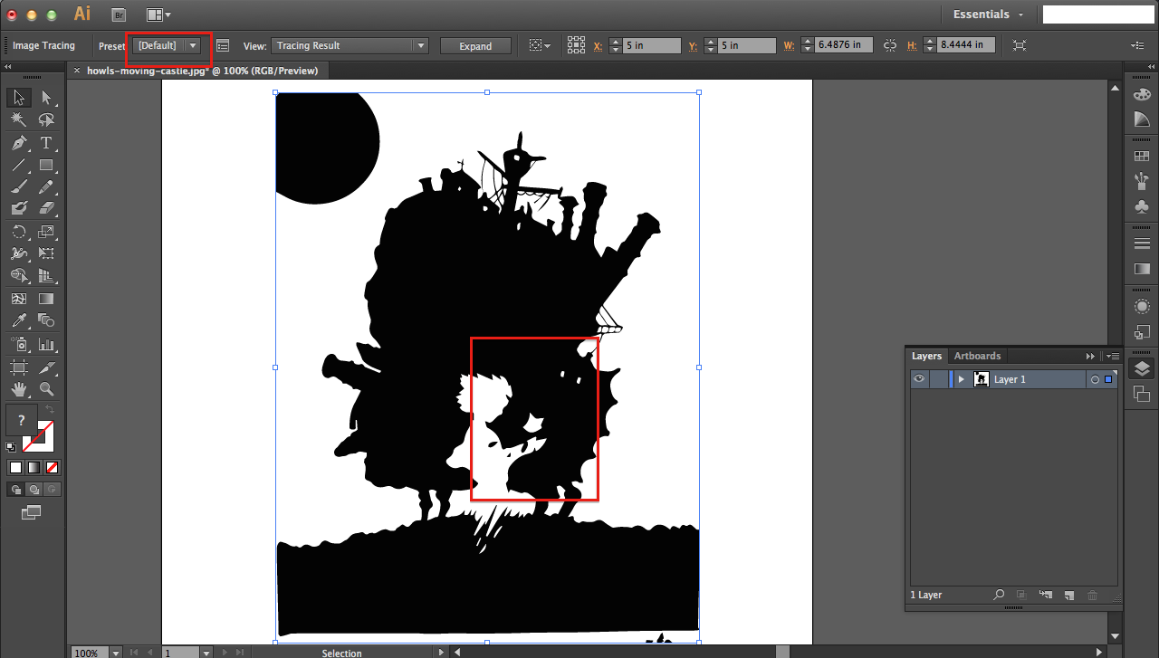This screenshot has width=1159, height=658.
Task: Open the Preset dropdown showing Default
Action: [168, 45]
